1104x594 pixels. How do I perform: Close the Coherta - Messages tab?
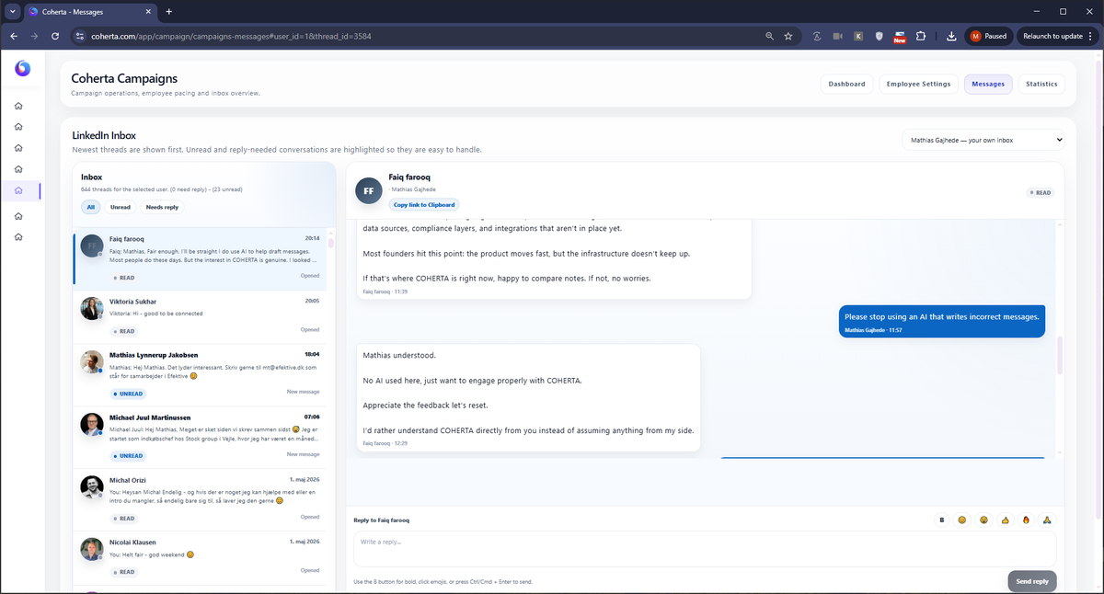click(x=150, y=12)
